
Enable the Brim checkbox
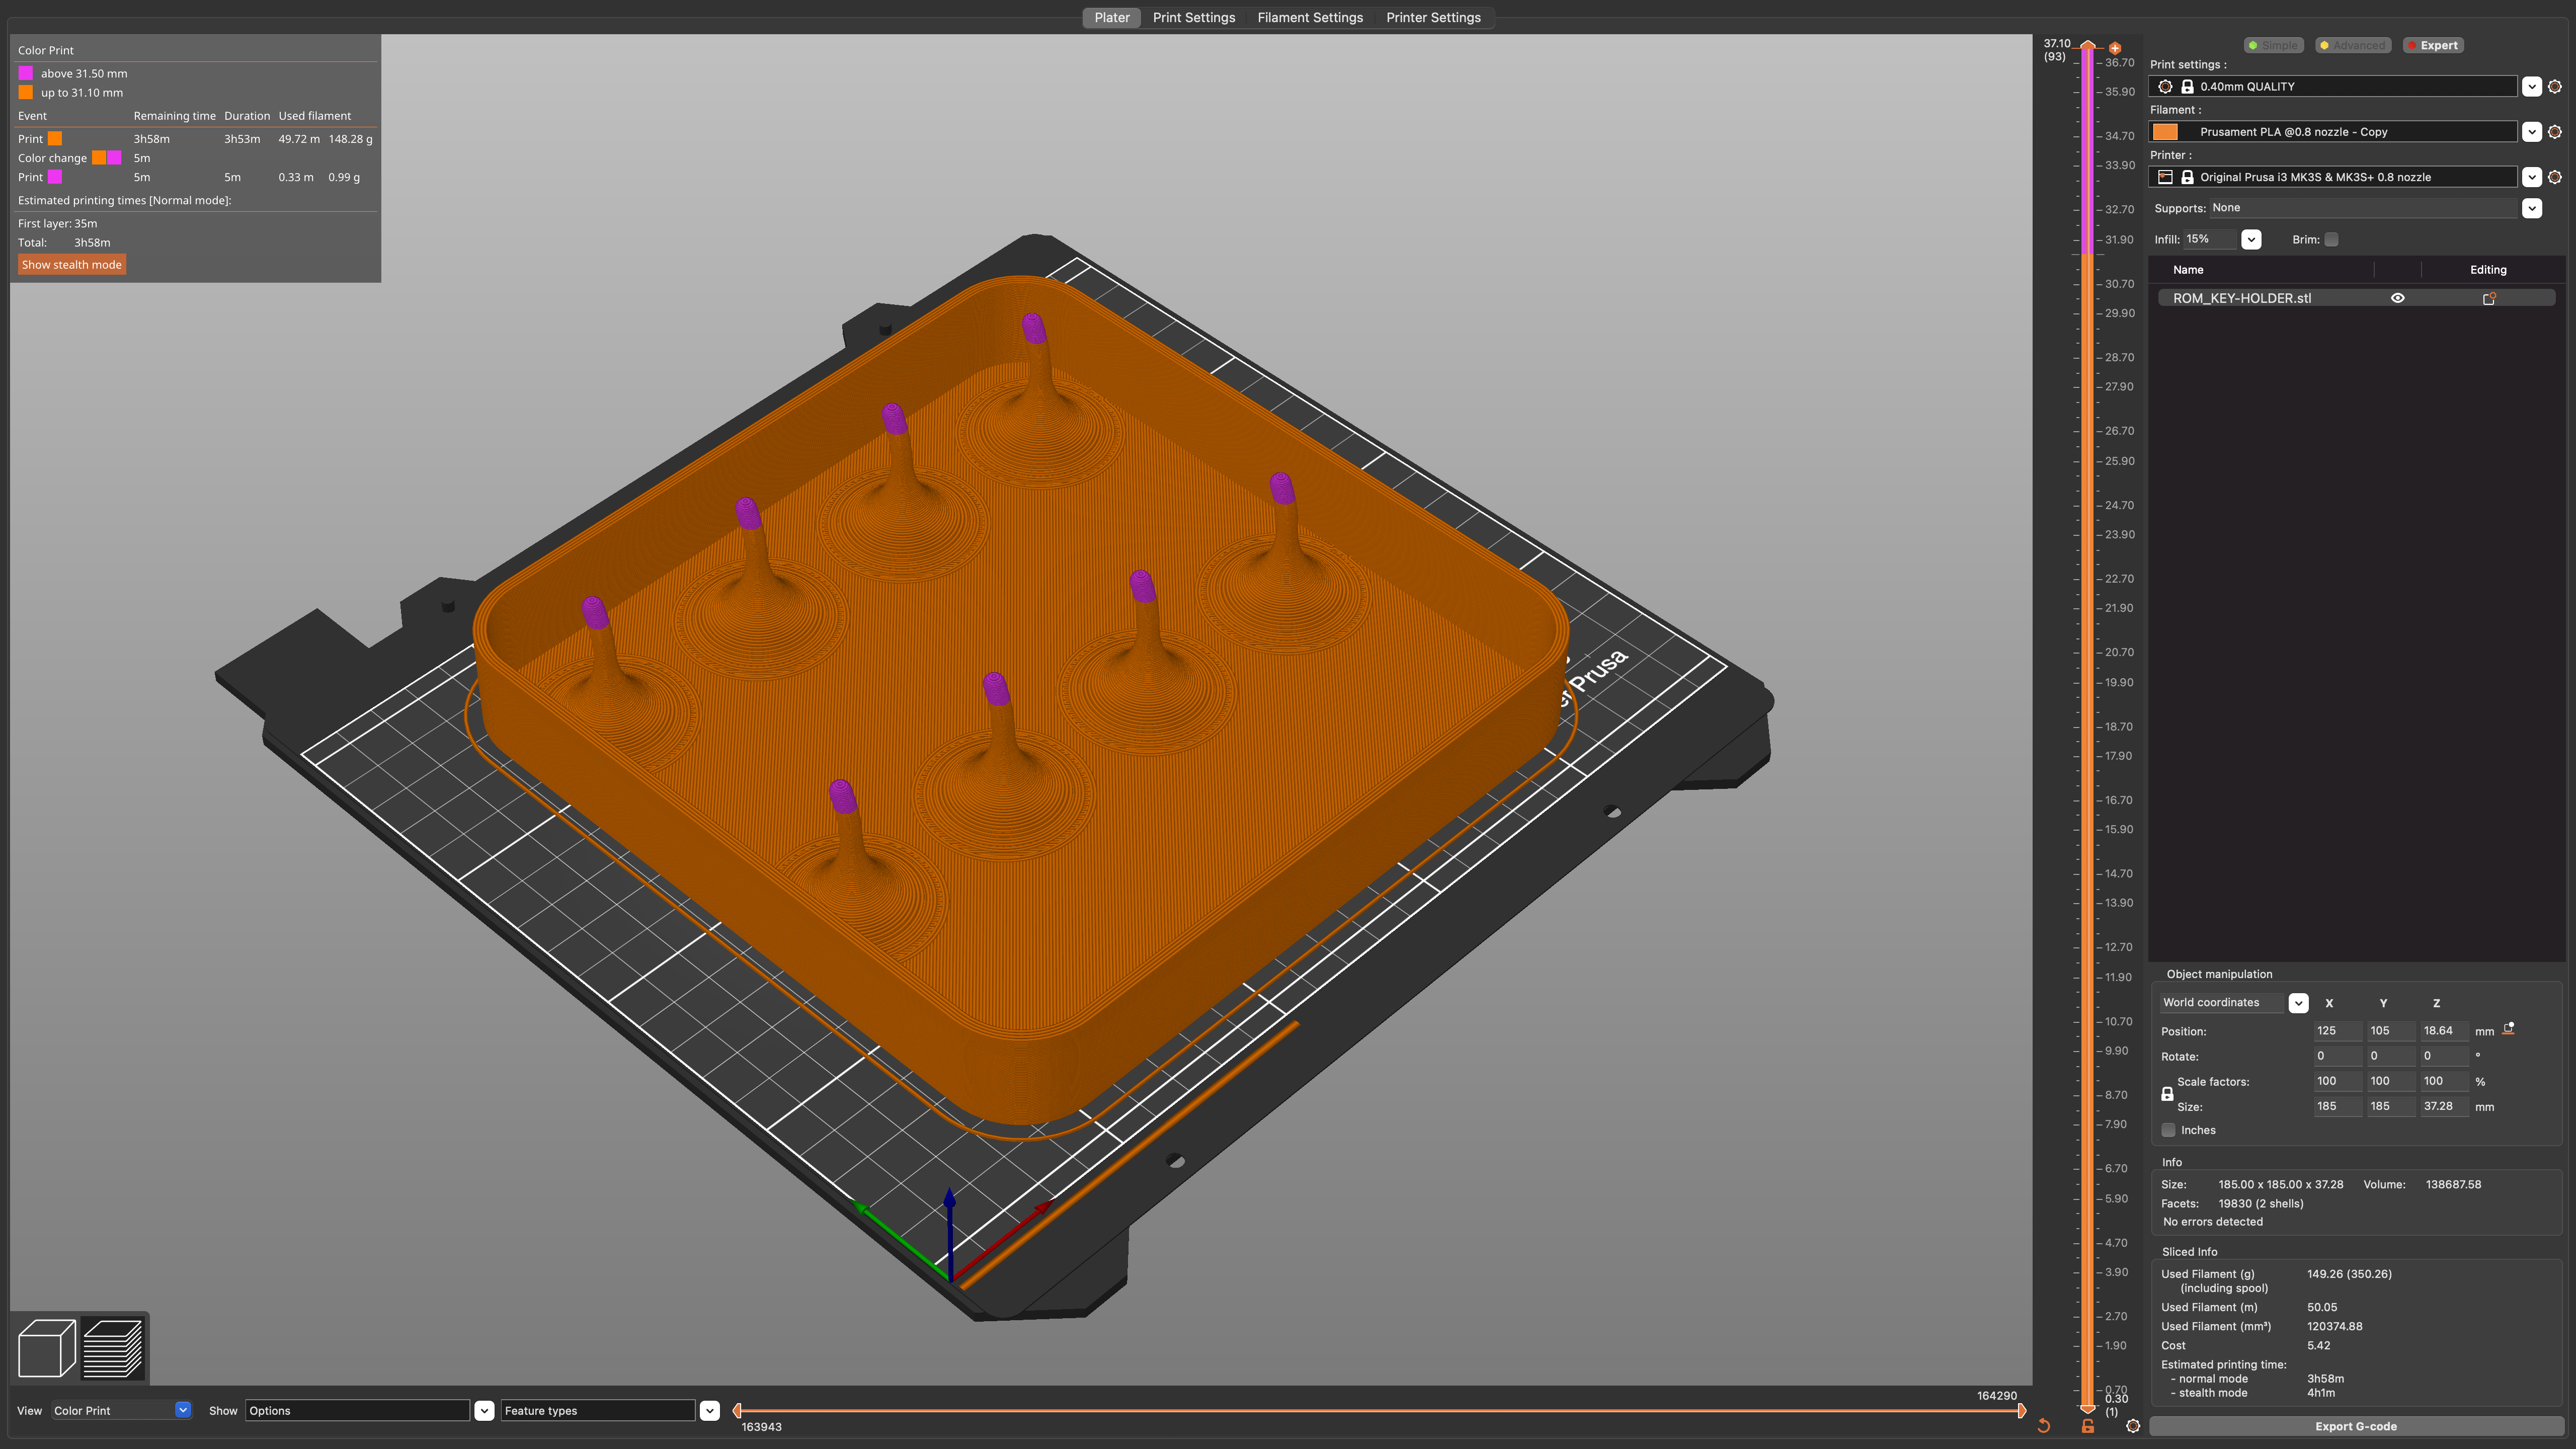pyautogui.click(x=2331, y=240)
